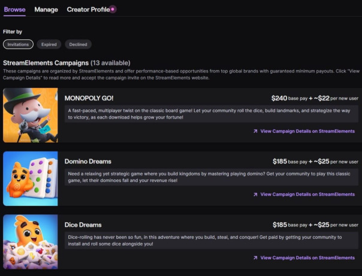362x276 pixels.
Task: Click the Domino Dreams campaign title
Action: tap(88, 161)
